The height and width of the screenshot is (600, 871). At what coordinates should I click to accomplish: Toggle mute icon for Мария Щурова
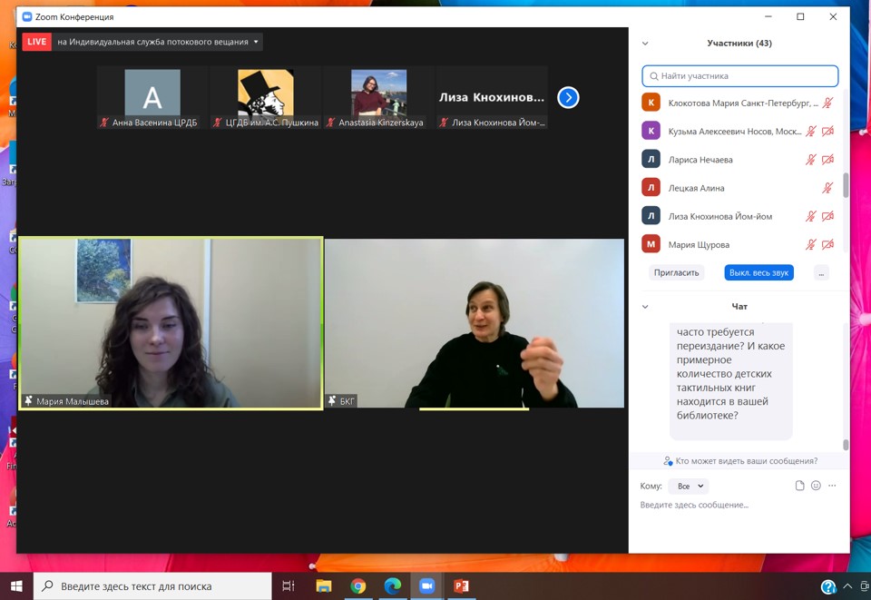(x=811, y=244)
